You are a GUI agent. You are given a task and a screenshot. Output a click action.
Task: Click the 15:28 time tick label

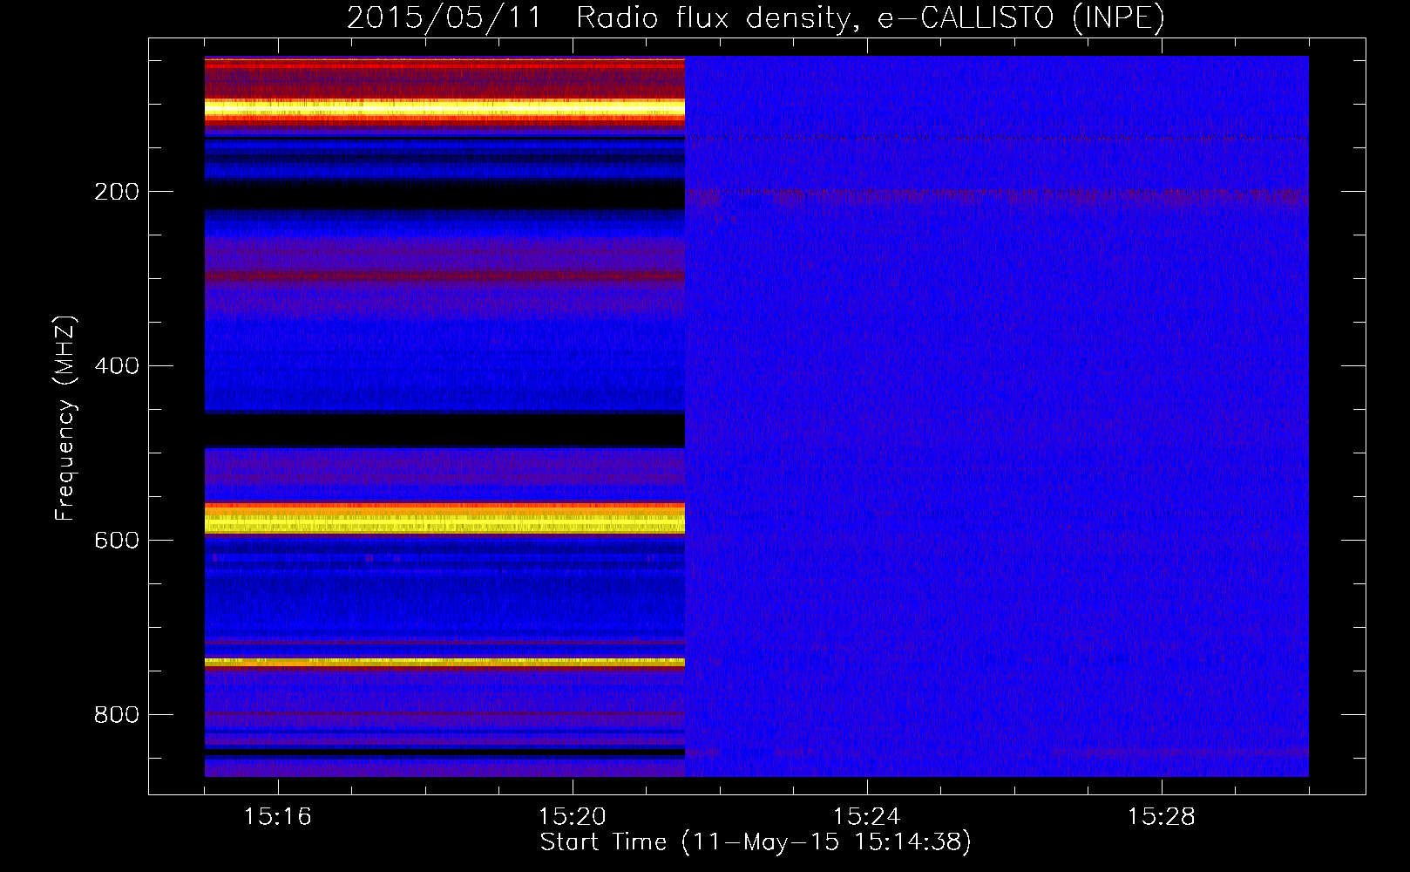(1162, 817)
